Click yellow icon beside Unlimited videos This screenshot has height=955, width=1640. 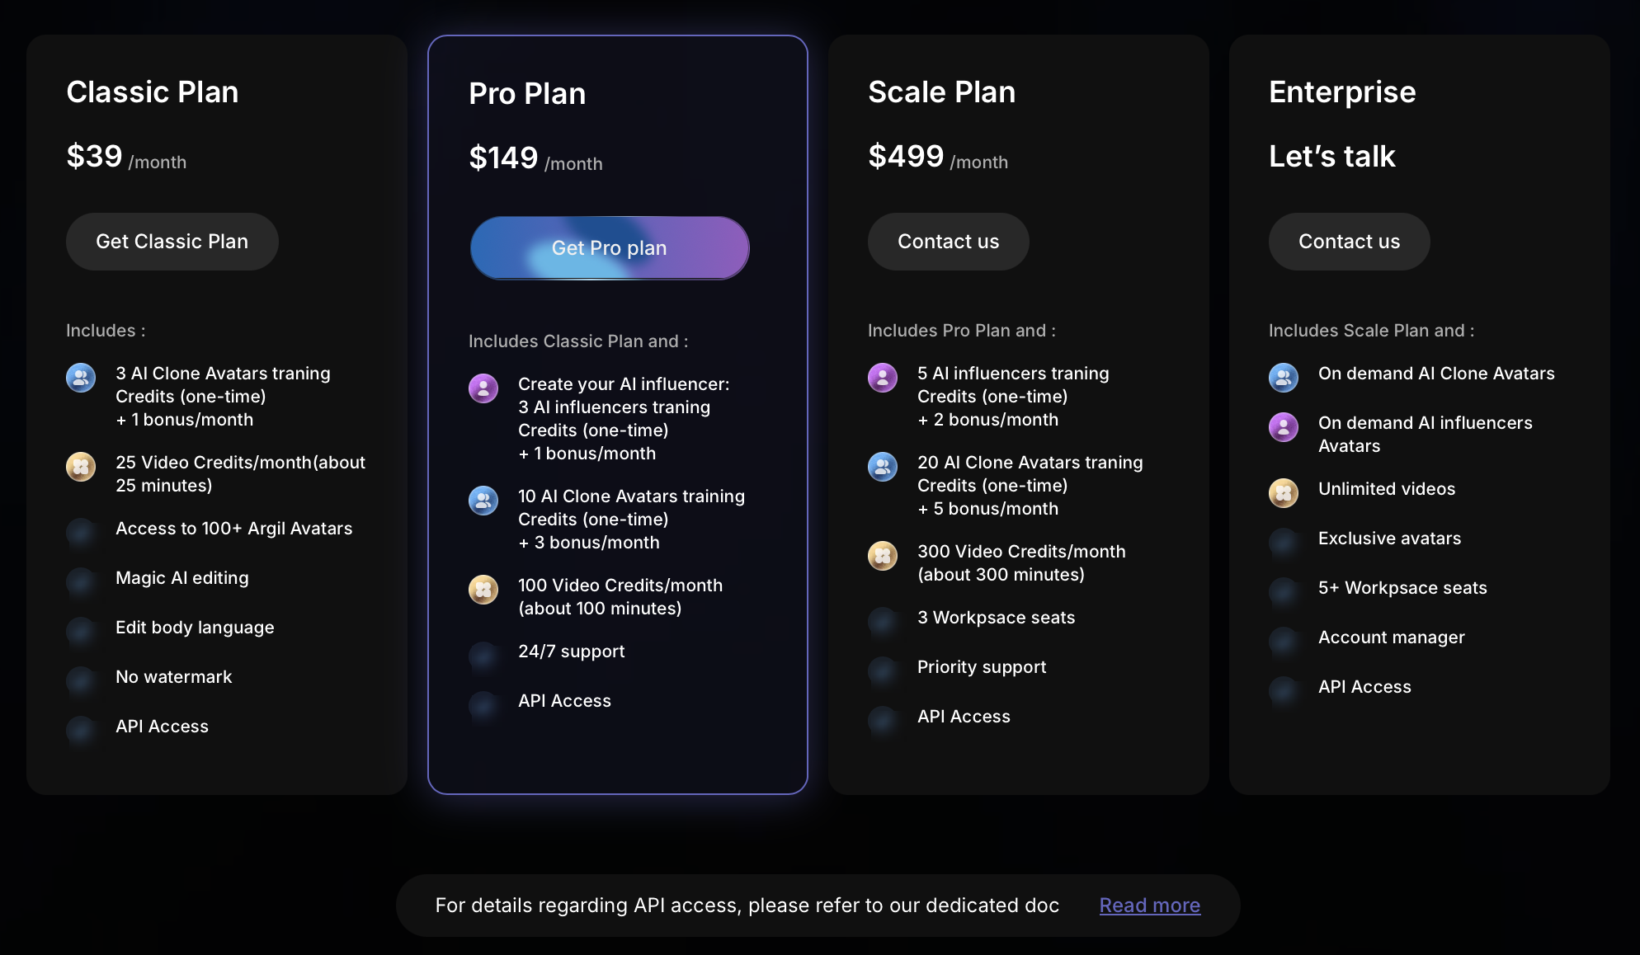(x=1284, y=493)
